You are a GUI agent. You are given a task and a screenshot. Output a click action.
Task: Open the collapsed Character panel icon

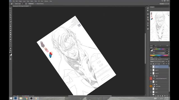coord(148,23)
